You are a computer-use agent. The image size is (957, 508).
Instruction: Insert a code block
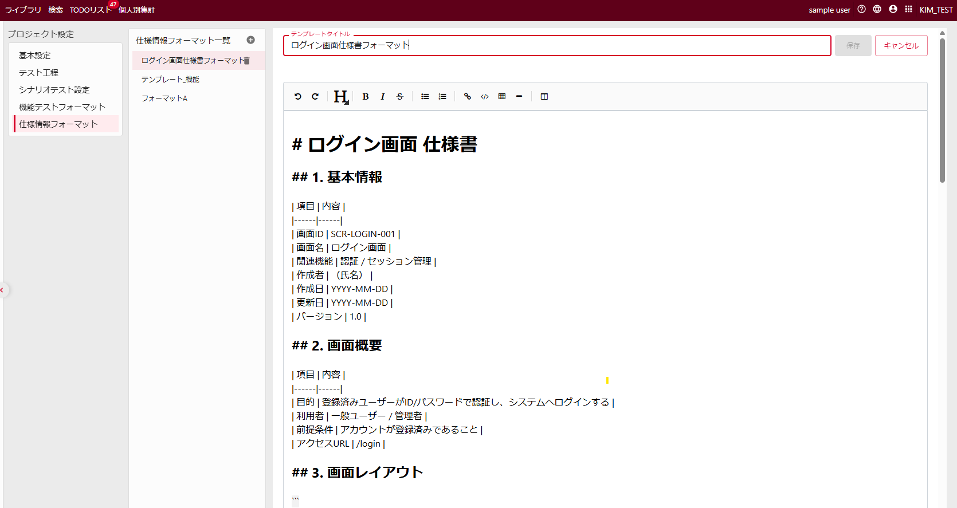point(485,97)
